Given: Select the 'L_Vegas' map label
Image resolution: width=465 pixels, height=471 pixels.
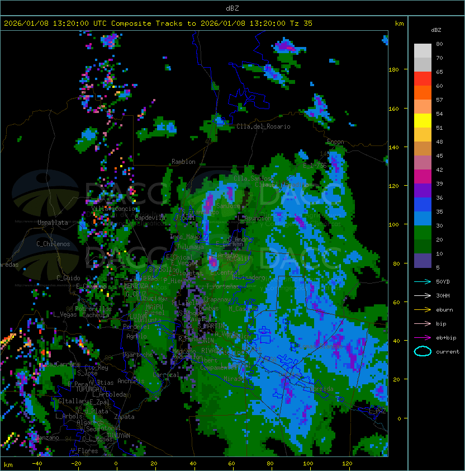Looking at the screenshot, I should (65, 314).
